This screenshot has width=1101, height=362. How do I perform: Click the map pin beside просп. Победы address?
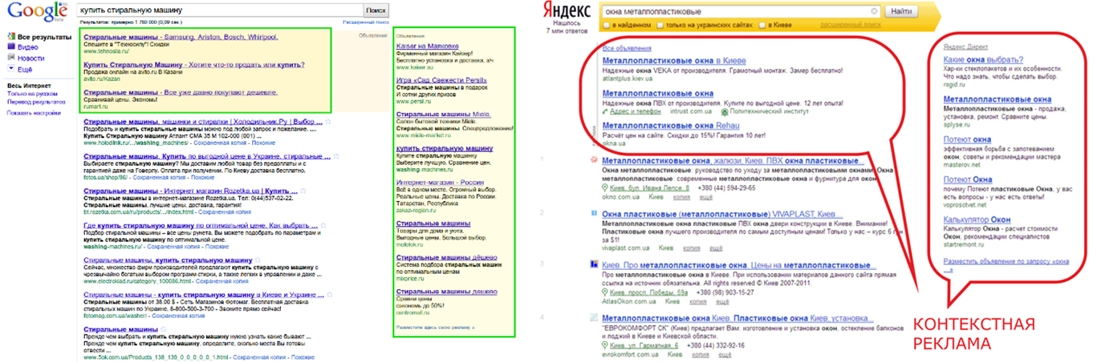tap(606, 293)
